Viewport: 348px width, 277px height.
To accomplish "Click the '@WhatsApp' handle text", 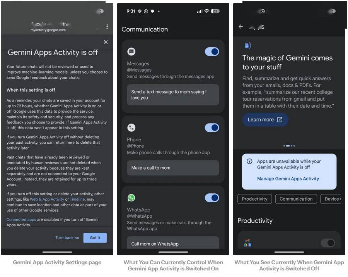I will tap(140, 216).
